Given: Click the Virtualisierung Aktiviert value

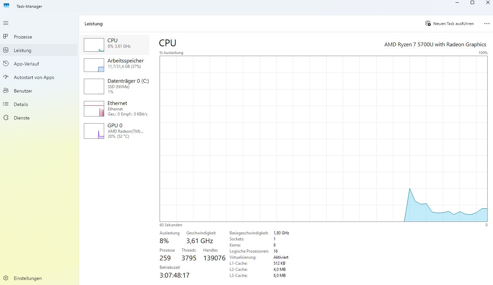Looking at the screenshot, I should [x=281, y=257].
